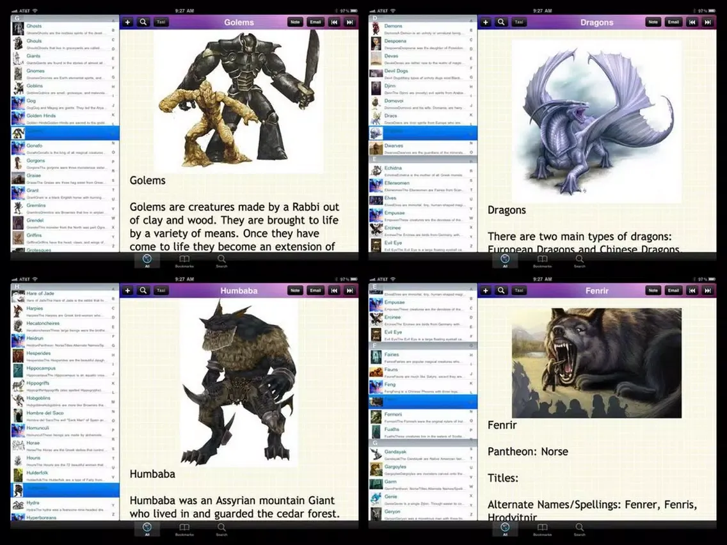Click the Note button on the Golems screen
727x545 pixels.
(295, 22)
